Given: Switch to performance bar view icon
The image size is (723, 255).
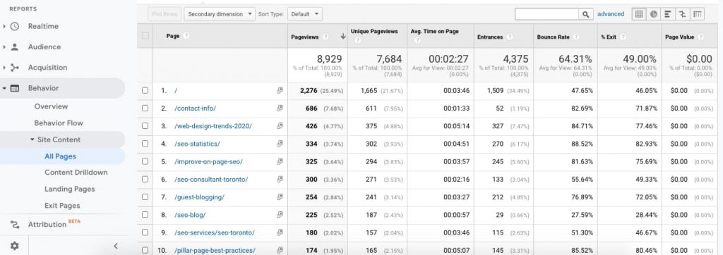Looking at the screenshot, I should (667, 14).
